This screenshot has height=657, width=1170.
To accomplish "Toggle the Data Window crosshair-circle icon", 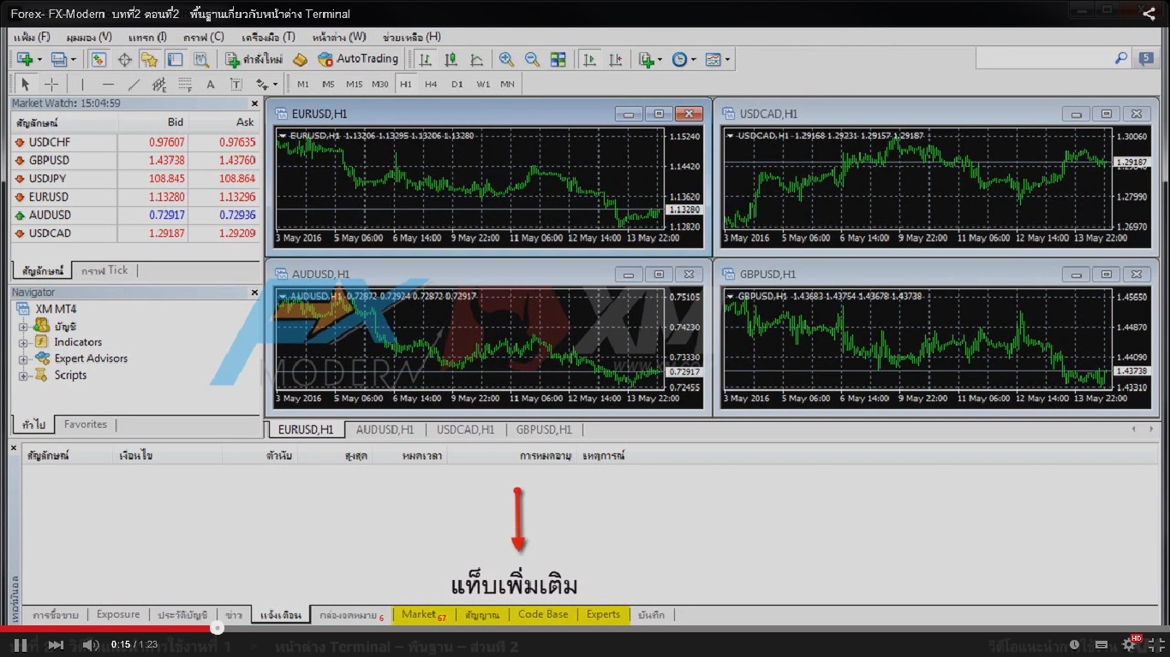I will [124, 59].
